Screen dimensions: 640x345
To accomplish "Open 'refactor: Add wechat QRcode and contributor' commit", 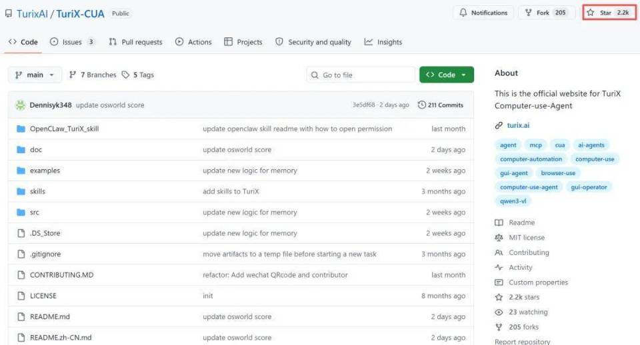I will coord(275,275).
